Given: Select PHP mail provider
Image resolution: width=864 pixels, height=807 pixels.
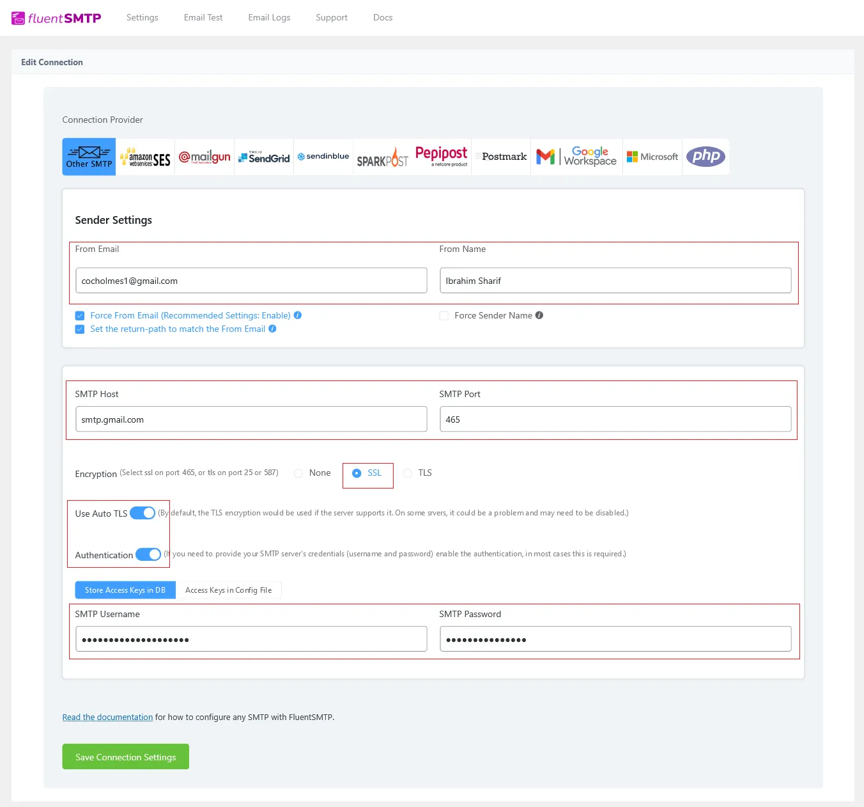Looking at the screenshot, I should (x=706, y=157).
